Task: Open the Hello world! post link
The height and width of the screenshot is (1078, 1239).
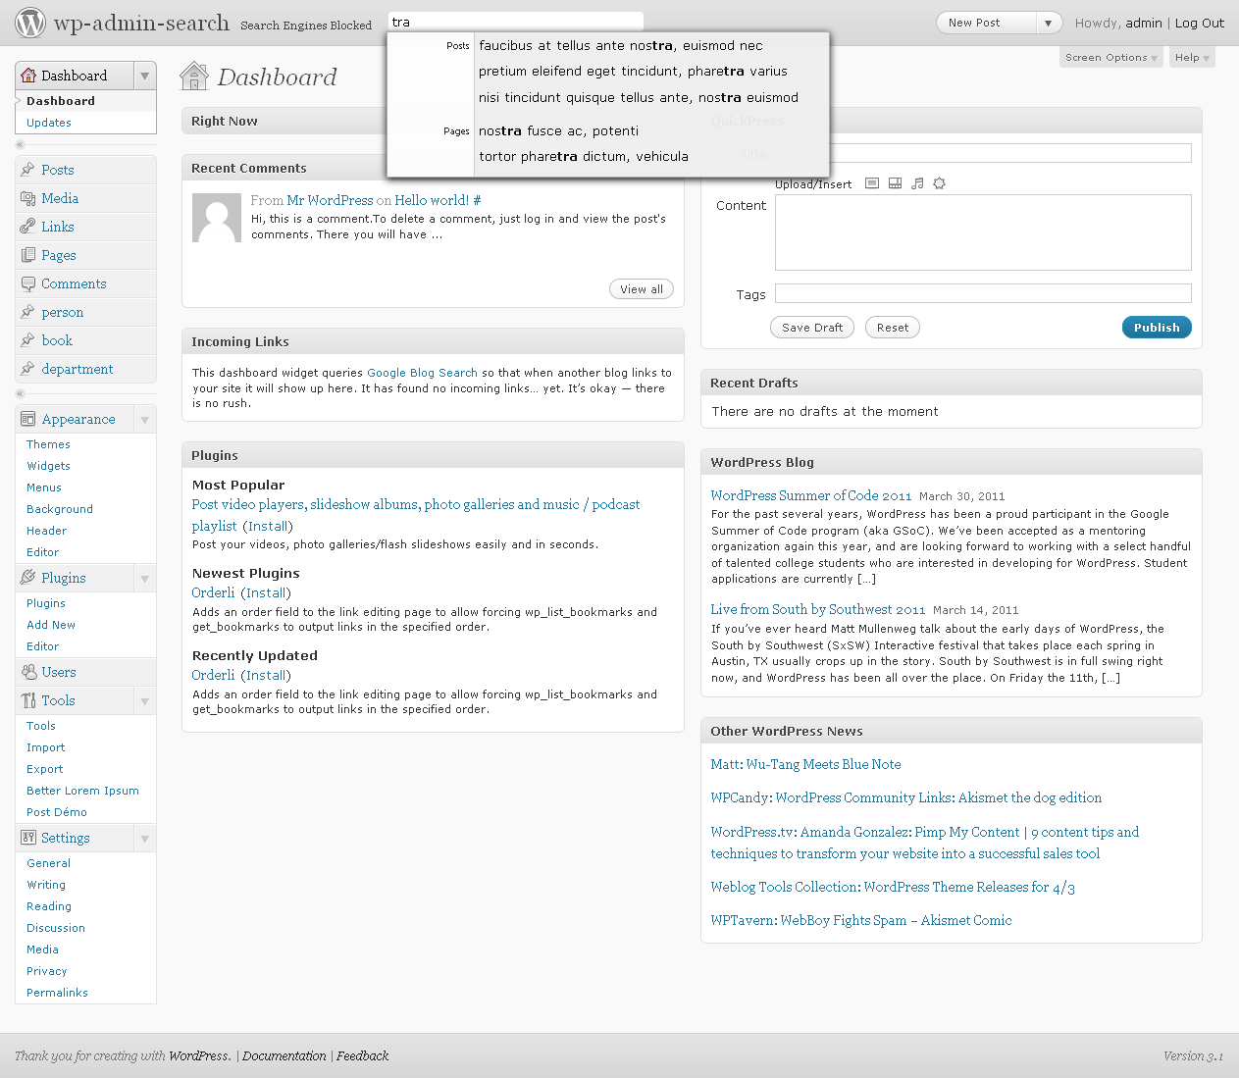Action: click(x=432, y=200)
